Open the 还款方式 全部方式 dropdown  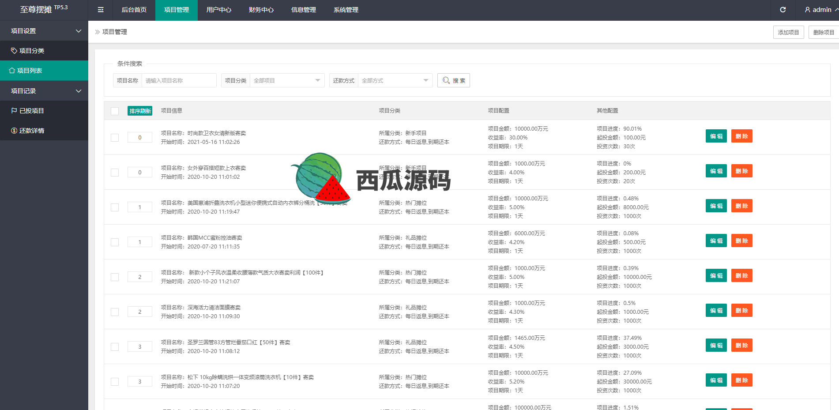tap(395, 80)
